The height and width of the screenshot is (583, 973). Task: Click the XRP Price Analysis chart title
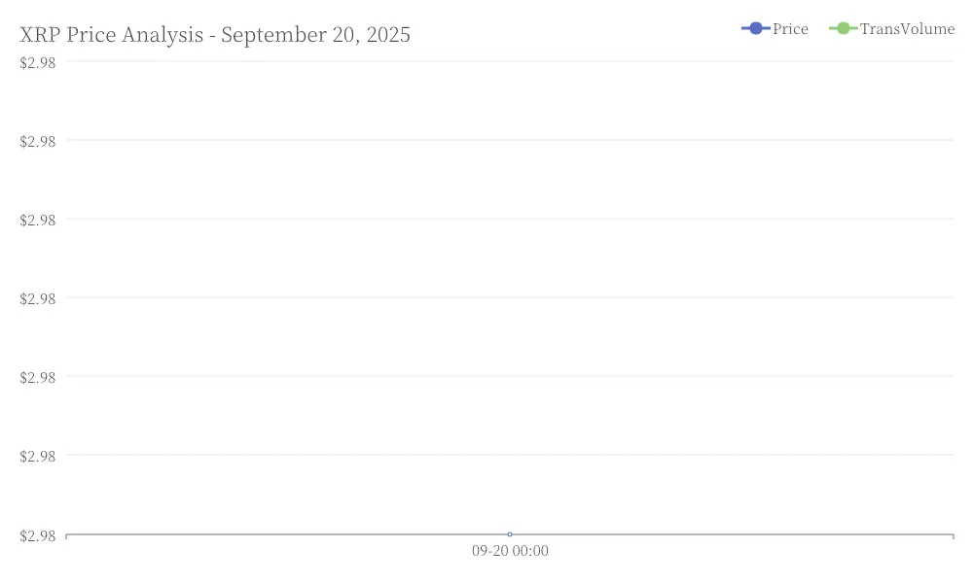215,35
